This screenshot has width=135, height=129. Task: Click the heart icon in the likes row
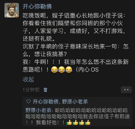tap(29, 101)
